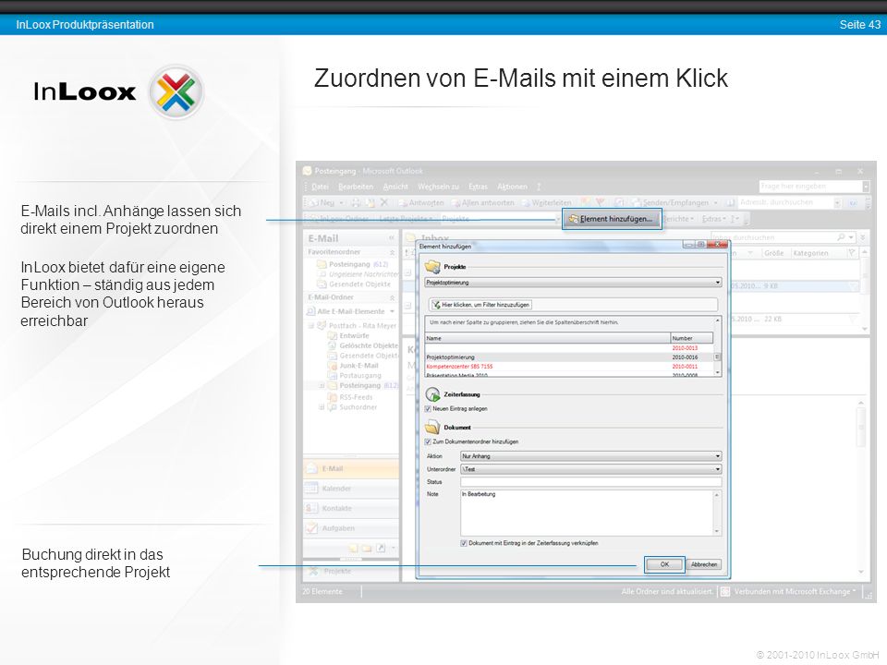Click the delete X icon in Outlook toolbar
This screenshot has width=887, height=665.
[x=384, y=202]
